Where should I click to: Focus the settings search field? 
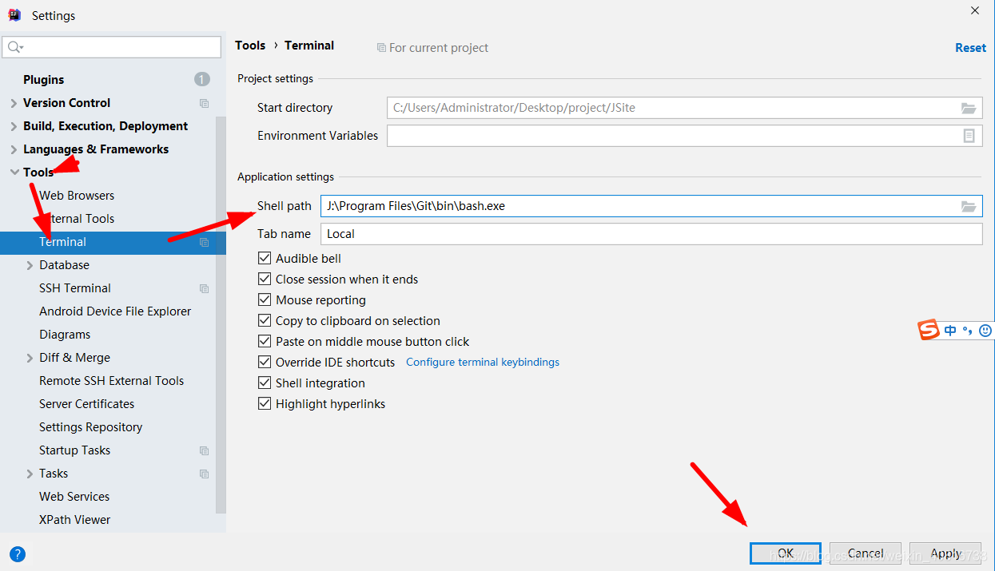pyautogui.click(x=112, y=47)
